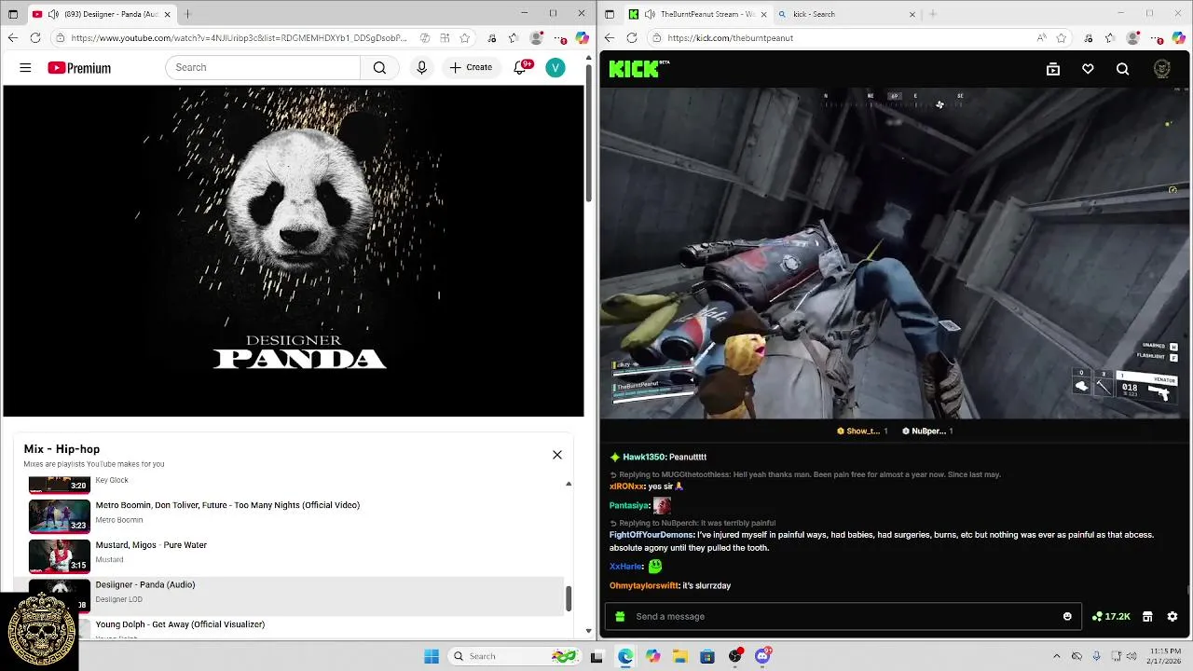Screen dimensions: 1193x671
Task: Open Kick chat settings gear
Action: [1172, 616]
